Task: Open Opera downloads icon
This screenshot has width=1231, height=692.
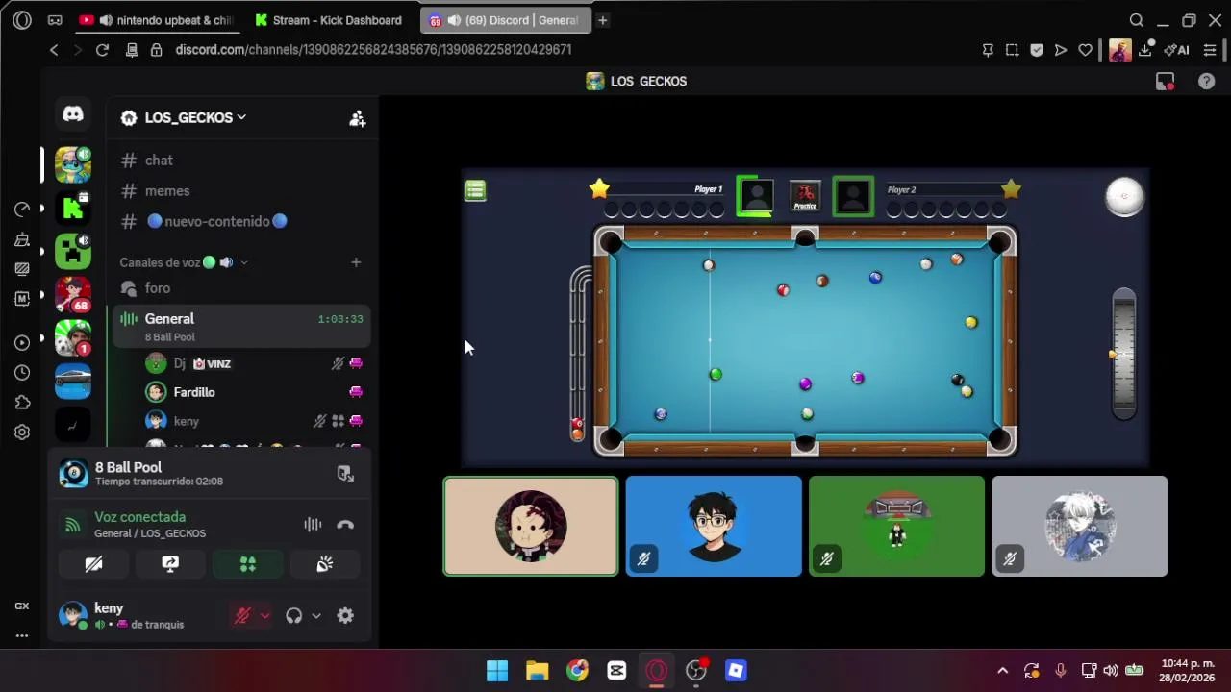Action: (x=1146, y=50)
